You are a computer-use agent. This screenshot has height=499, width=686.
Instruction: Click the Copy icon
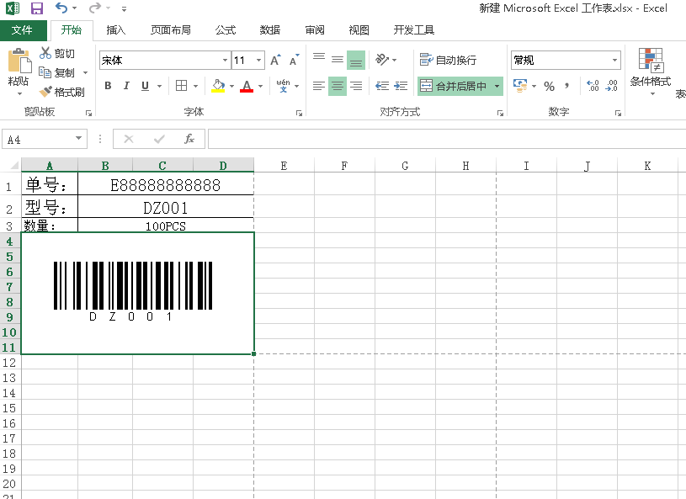tap(45, 72)
